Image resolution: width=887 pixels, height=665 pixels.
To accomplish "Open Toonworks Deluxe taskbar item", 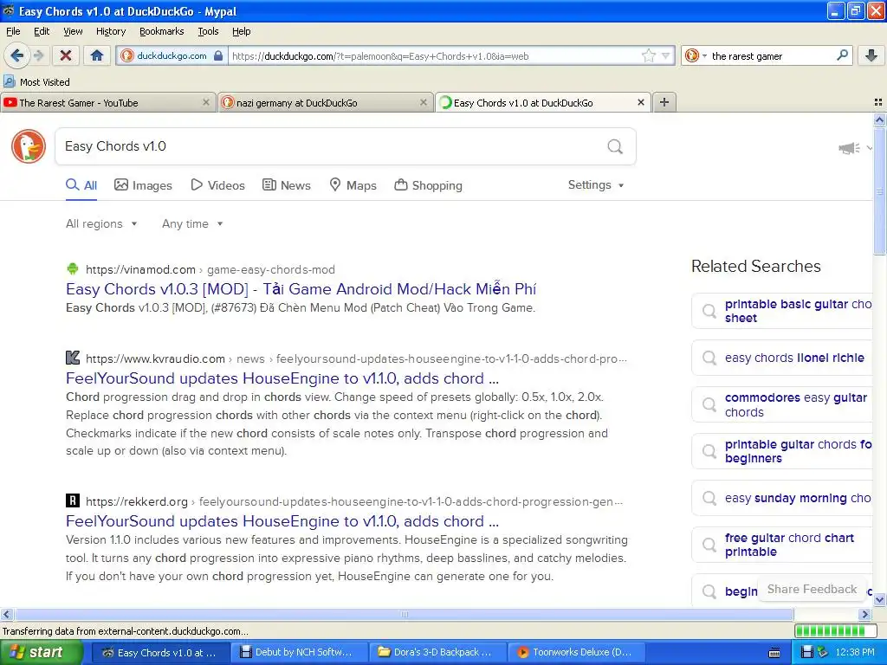I will click(x=575, y=652).
